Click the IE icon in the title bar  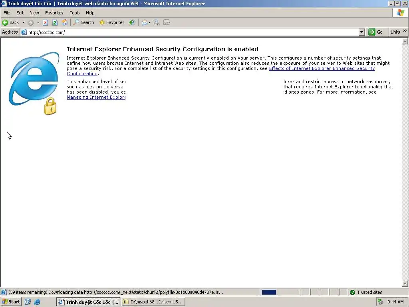pos(4,3)
